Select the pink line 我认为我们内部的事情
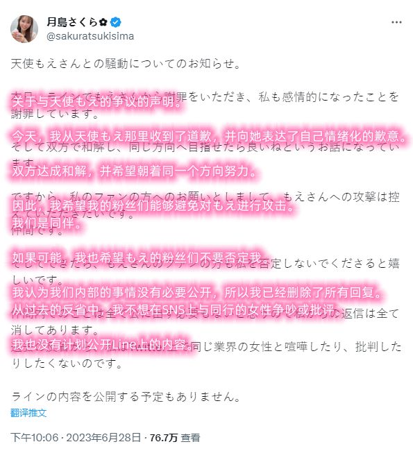This screenshot has width=413, height=451. click(x=197, y=293)
